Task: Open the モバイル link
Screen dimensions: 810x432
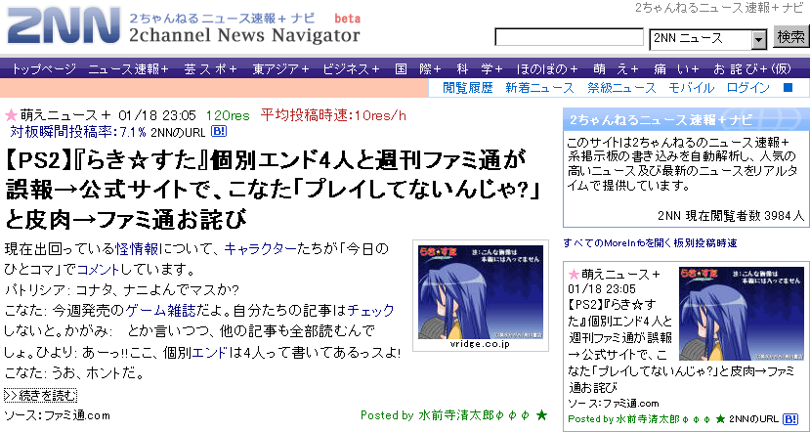Action: (691, 88)
